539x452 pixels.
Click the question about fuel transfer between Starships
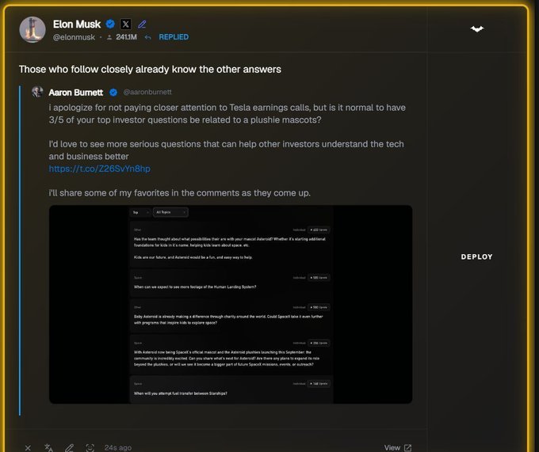point(181,393)
